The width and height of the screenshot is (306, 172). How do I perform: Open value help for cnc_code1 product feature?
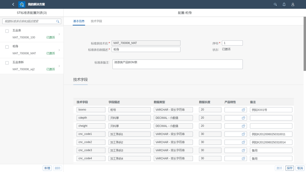pyautogui.click(x=243, y=134)
